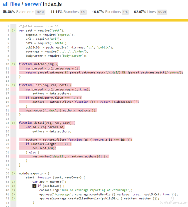Image resolution: width=188 pixels, height=207 pixels.
Task: Click the 1x hit count on line 10
Action: [x=13, y=64]
